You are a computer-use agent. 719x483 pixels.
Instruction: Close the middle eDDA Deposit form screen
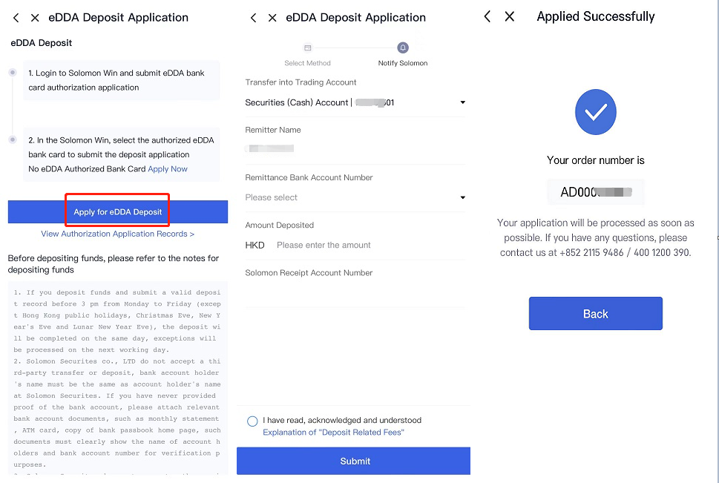click(x=272, y=18)
